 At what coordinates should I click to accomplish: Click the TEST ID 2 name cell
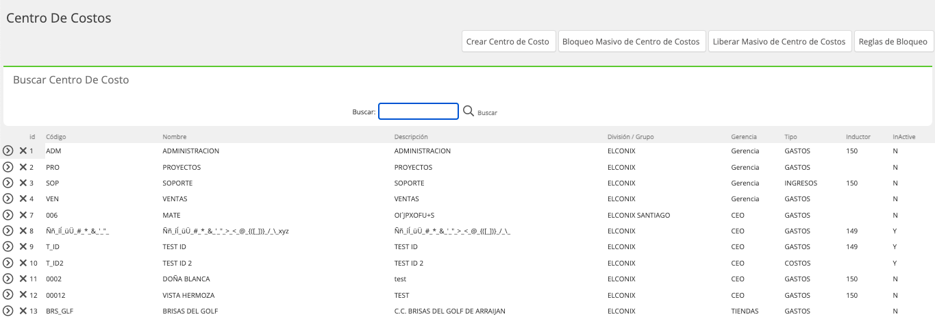177,263
